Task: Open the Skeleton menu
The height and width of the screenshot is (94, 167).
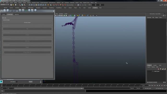Action: (58, 3)
